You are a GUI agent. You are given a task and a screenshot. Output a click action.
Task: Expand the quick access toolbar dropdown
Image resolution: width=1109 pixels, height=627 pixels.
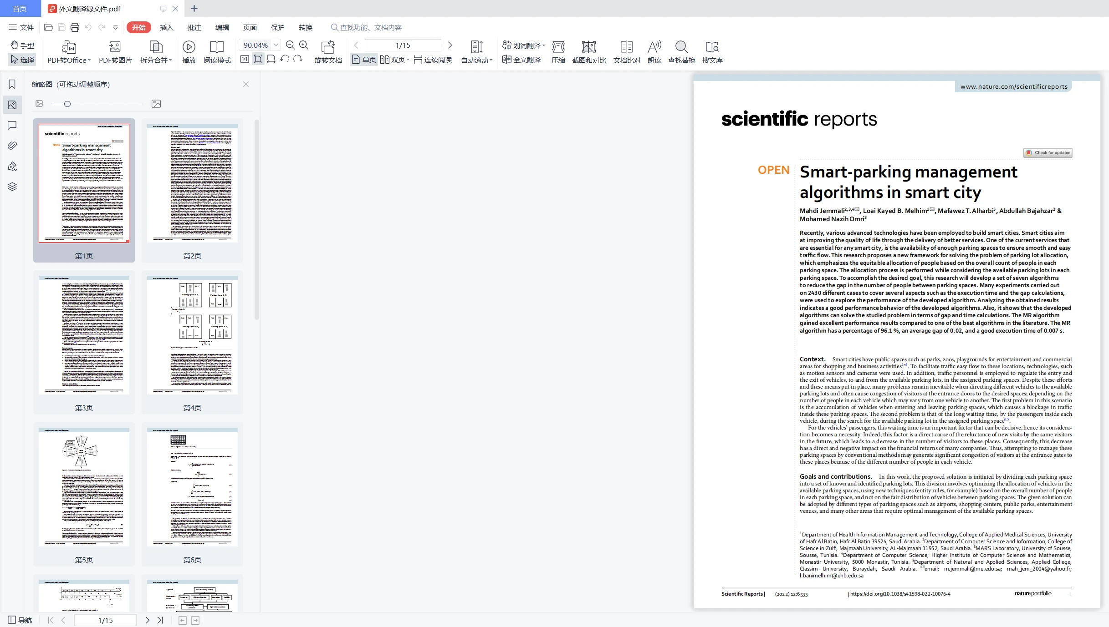(x=116, y=27)
